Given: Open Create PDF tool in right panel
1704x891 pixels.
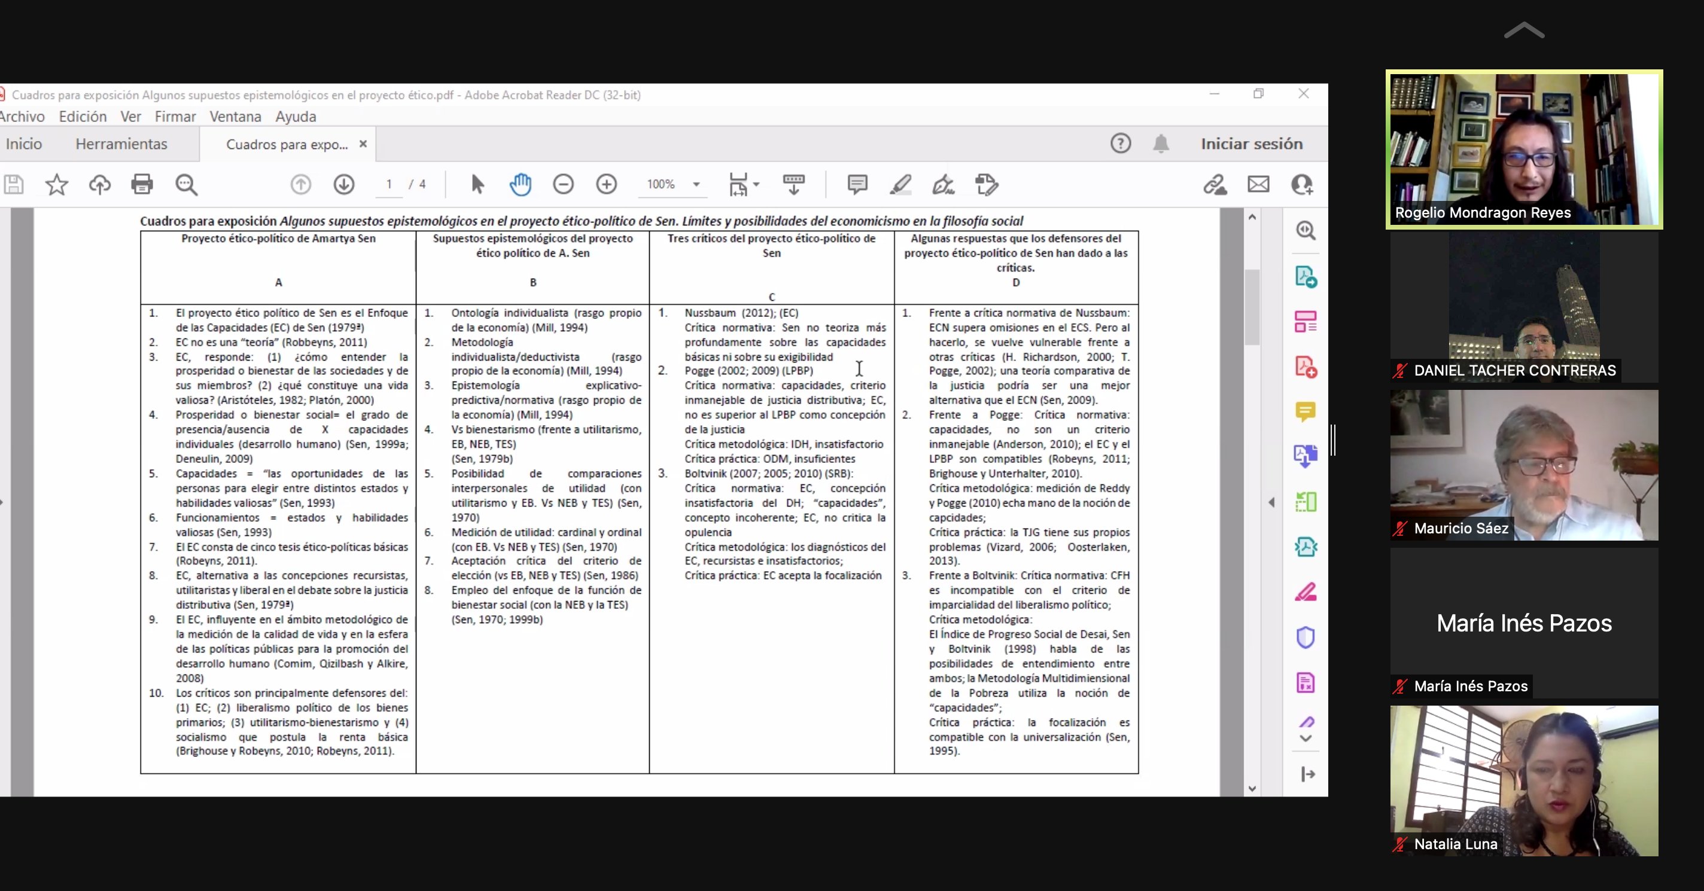Looking at the screenshot, I should (x=1305, y=367).
